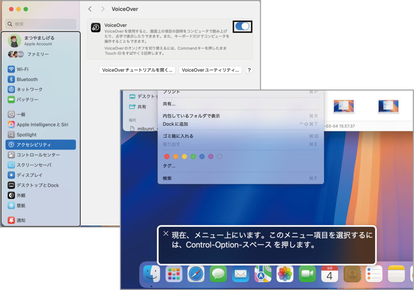Select Bluetooth icon in sidebar
The width and height of the screenshot is (414, 290).
[x=11, y=79]
